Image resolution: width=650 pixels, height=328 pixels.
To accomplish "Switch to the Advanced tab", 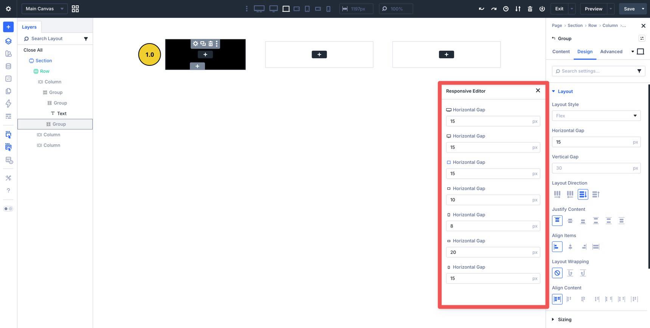I will (611, 51).
